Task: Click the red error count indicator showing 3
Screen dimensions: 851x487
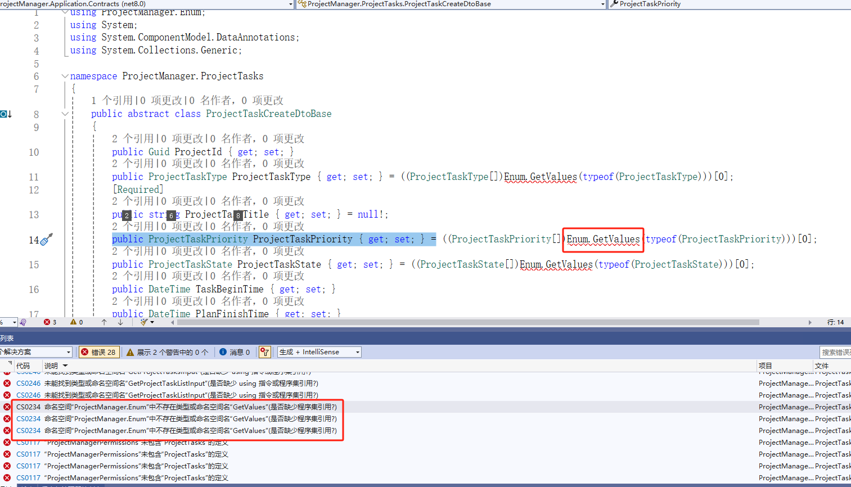Action: tap(50, 322)
